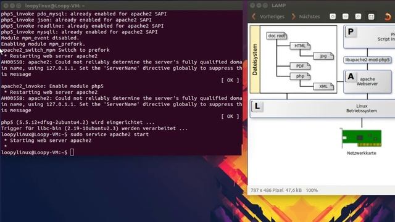Click the 'php' file box in diagram
Viewport: 395px width, 222px height.
pyautogui.click(x=300, y=76)
